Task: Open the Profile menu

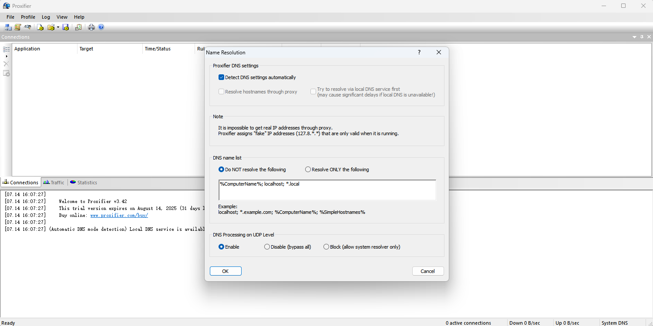Action: click(x=28, y=17)
